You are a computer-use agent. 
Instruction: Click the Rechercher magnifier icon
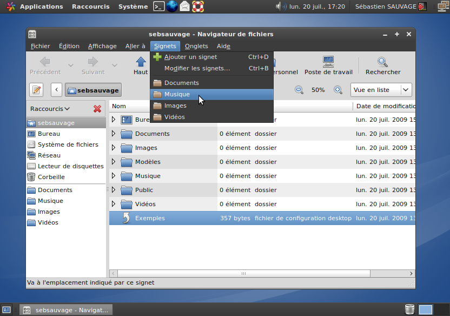point(382,62)
